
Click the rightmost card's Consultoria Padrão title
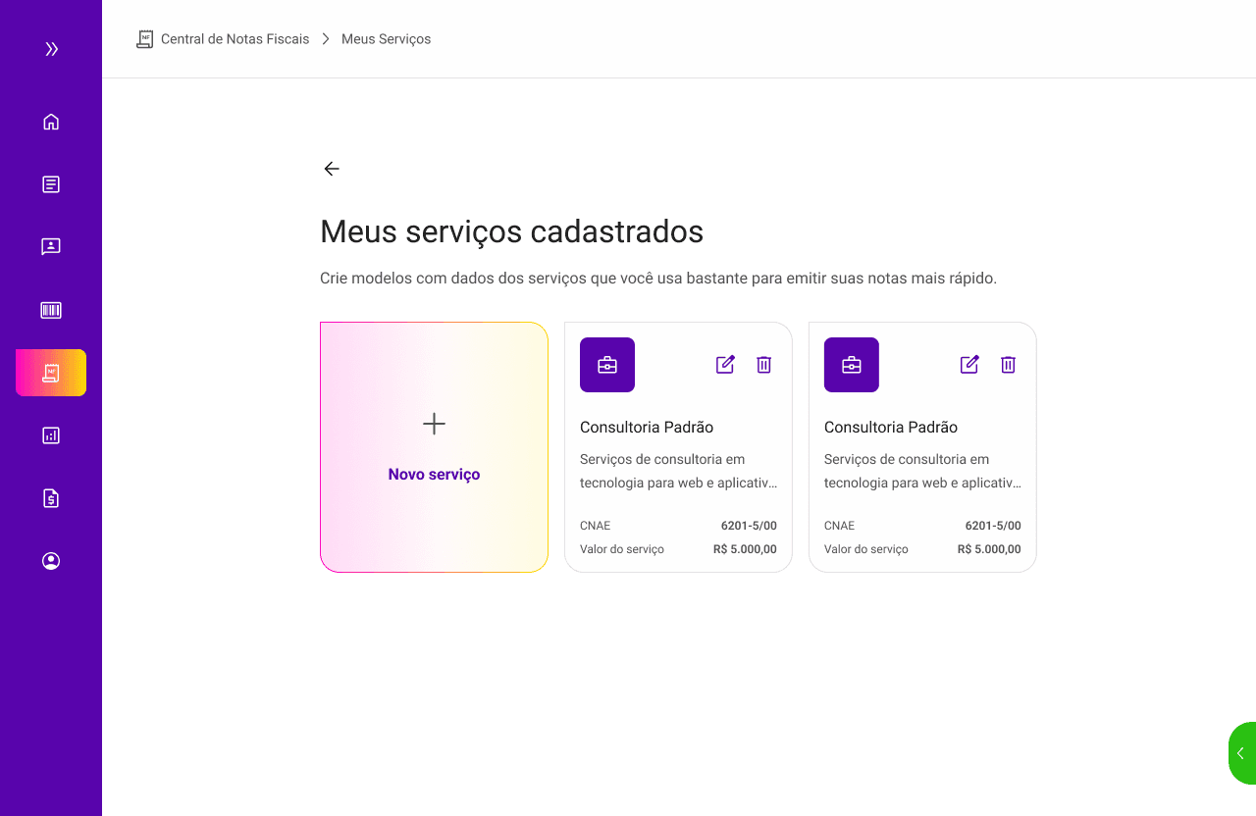click(x=891, y=428)
